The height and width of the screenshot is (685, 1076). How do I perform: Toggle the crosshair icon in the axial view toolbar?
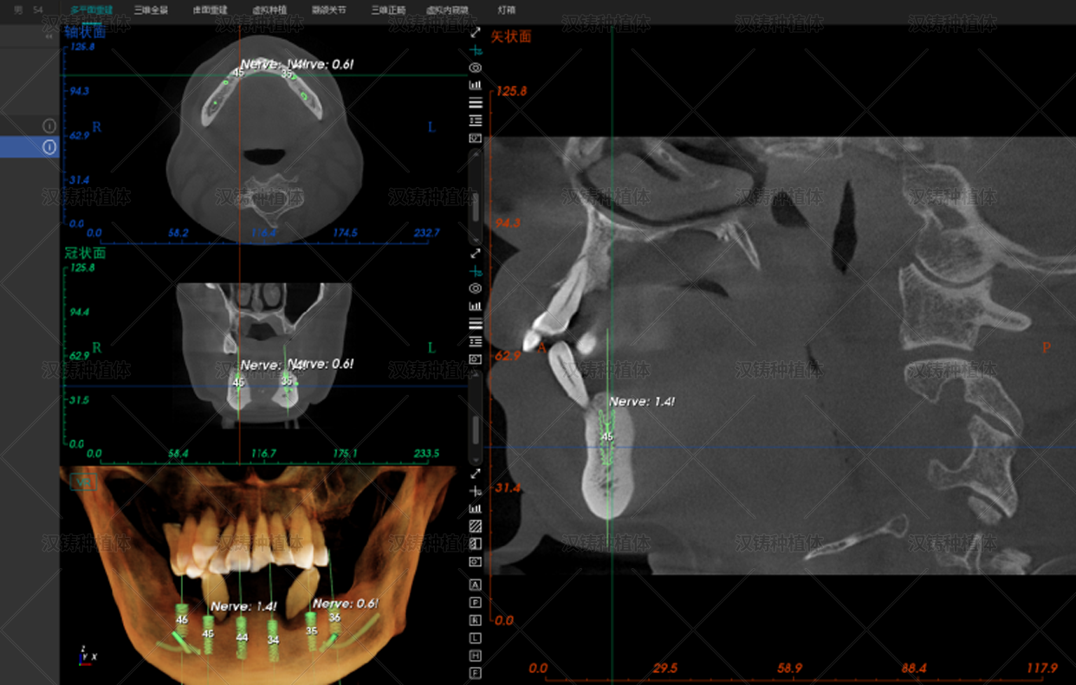coord(475,51)
